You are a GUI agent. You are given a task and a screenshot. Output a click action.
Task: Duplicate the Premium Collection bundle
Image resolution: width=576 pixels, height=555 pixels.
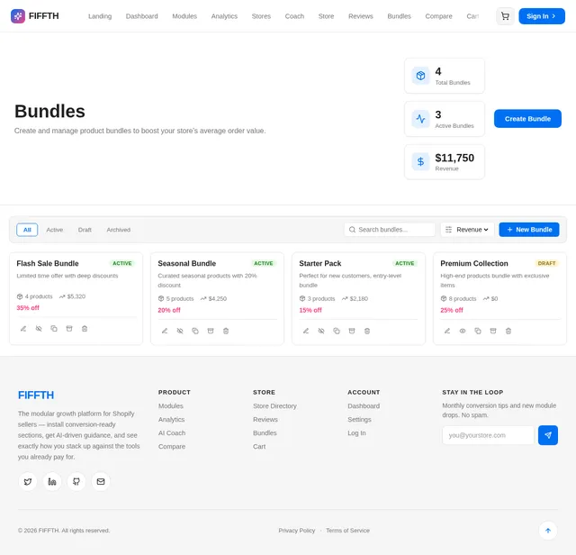pyautogui.click(x=478, y=331)
